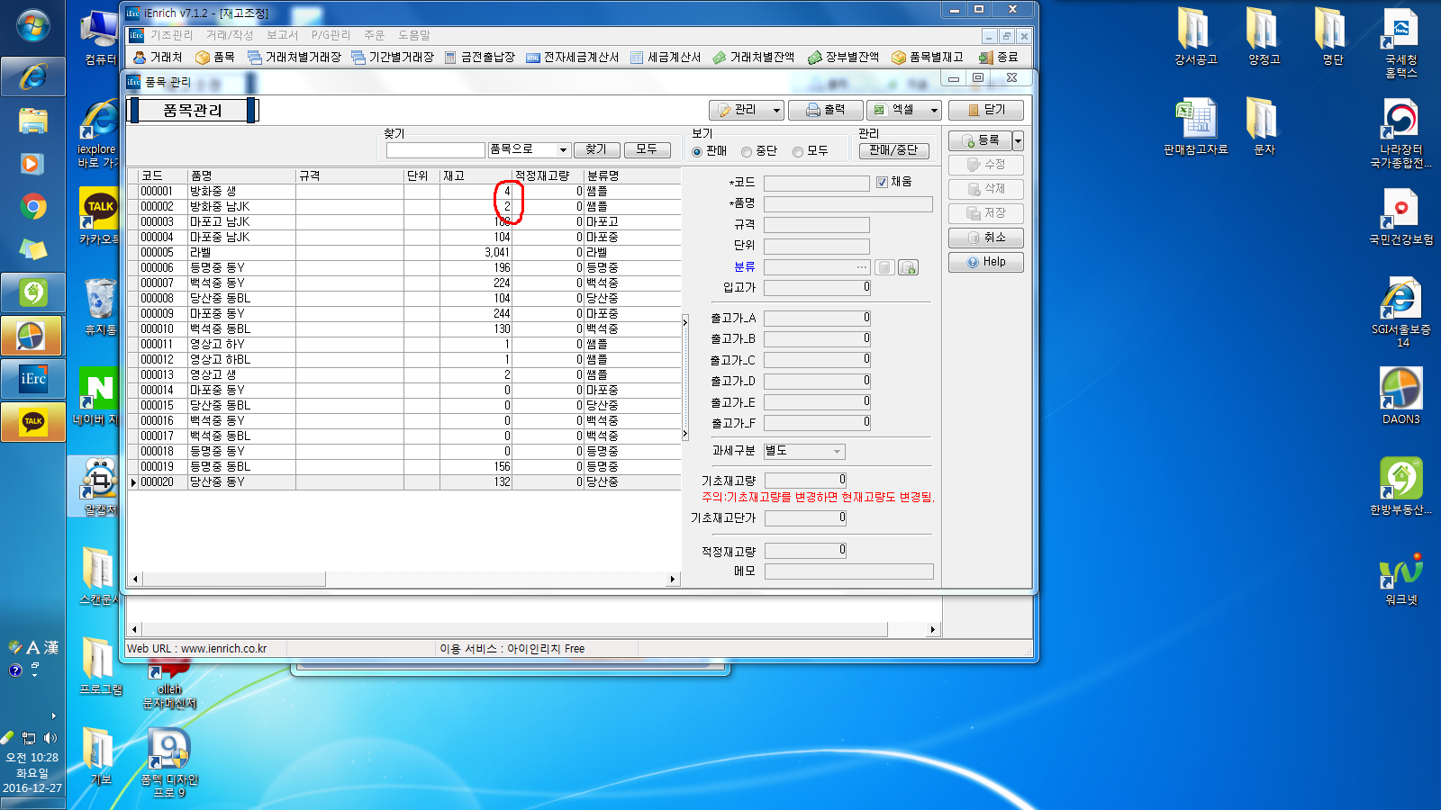Click the 판매/중단 button
Screen dimensions: 1441x810
pyautogui.click(x=893, y=150)
